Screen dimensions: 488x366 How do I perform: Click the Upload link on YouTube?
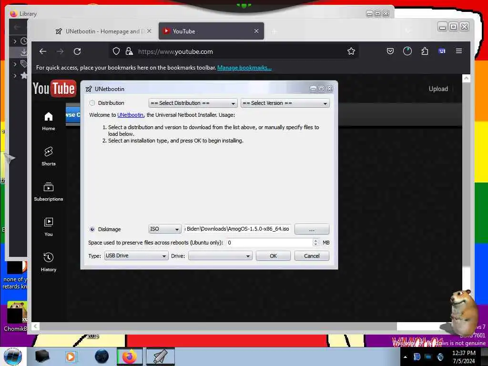(x=438, y=89)
